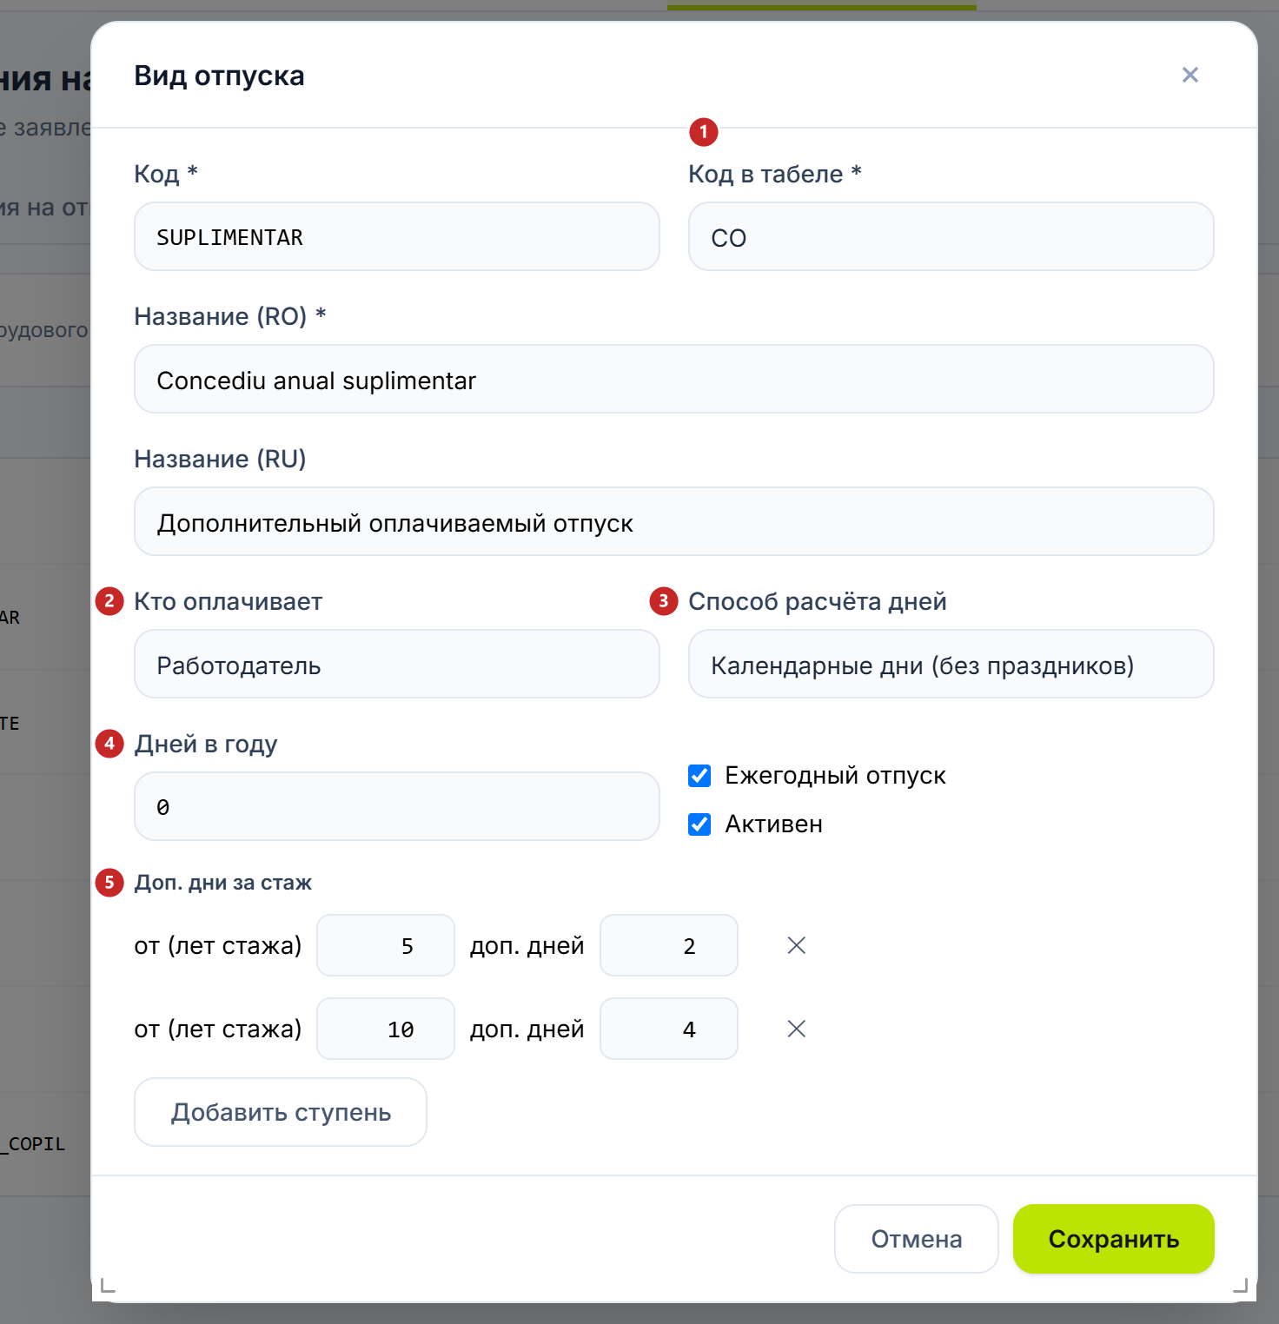
Task: Click the Активен label text
Action: coord(773,824)
